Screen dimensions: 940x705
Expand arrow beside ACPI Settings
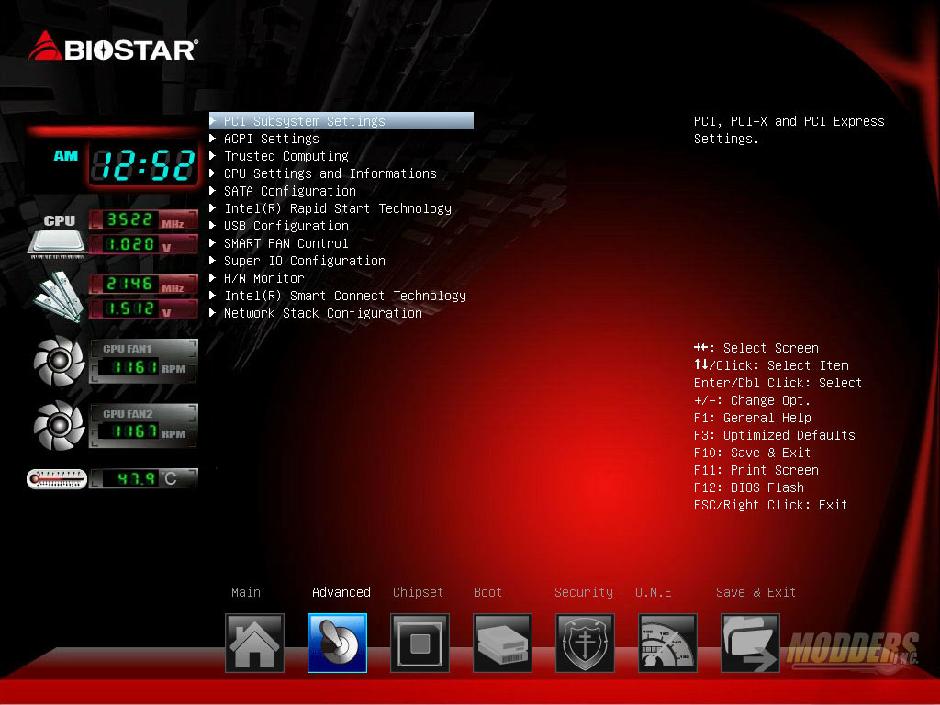pos(212,138)
